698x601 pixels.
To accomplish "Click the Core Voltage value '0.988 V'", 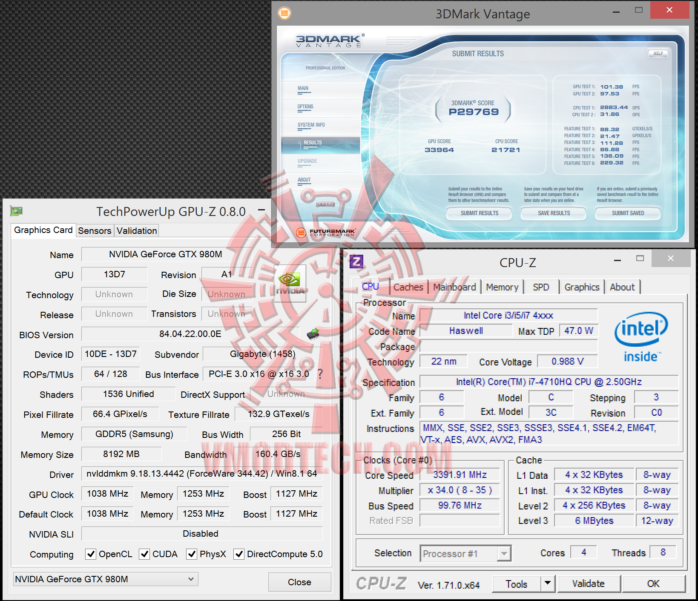I will pos(568,361).
